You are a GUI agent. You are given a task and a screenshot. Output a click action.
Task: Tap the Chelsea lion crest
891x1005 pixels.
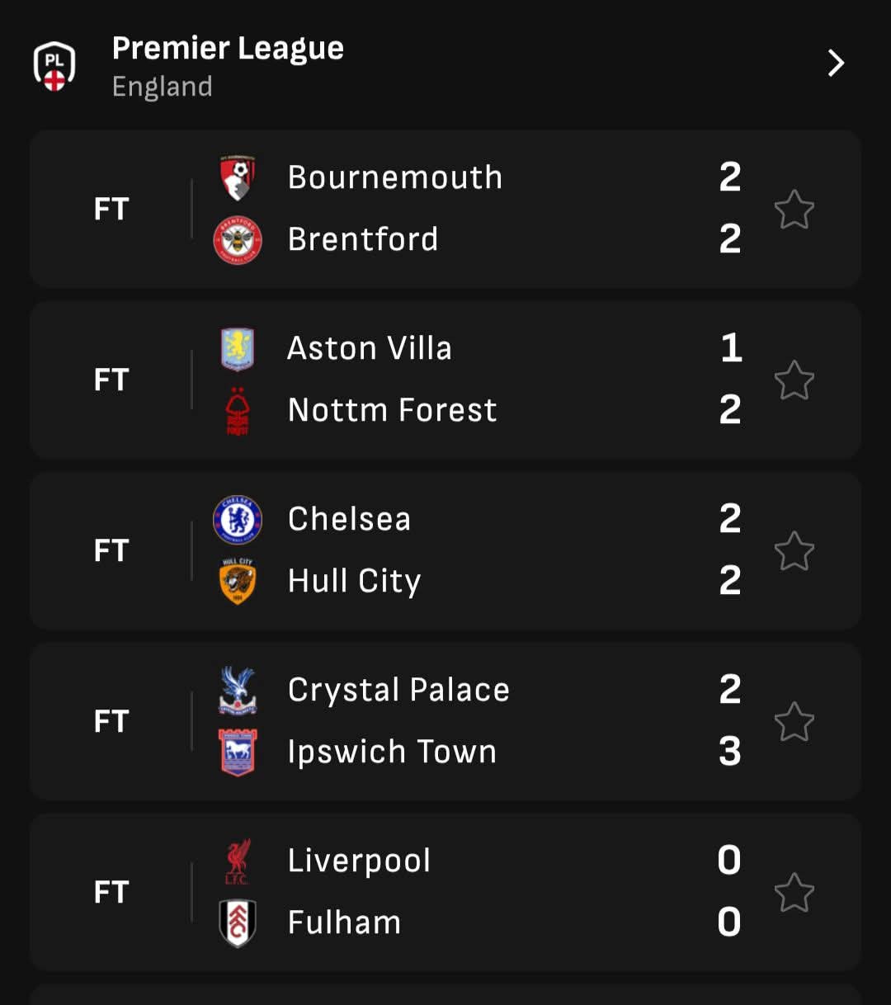click(x=238, y=520)
